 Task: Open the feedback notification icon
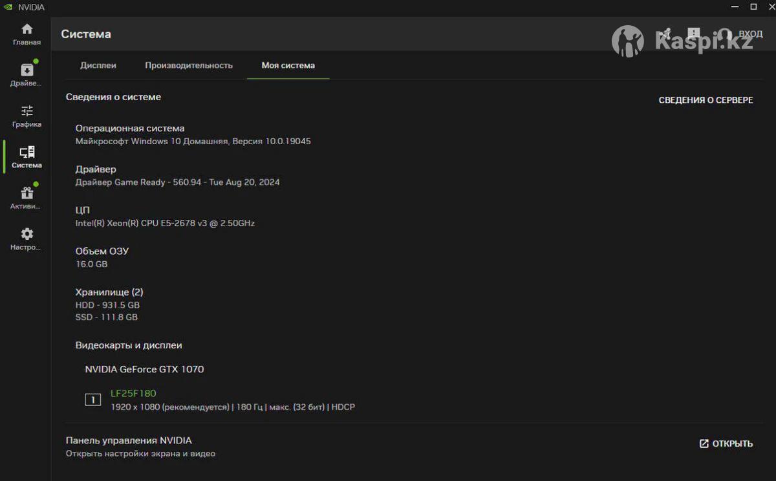tap(694, 34)
